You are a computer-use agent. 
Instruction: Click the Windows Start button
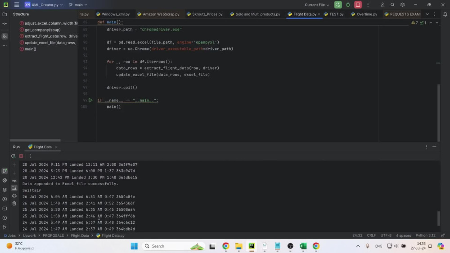pyautogui.click(x=134, y=246)
